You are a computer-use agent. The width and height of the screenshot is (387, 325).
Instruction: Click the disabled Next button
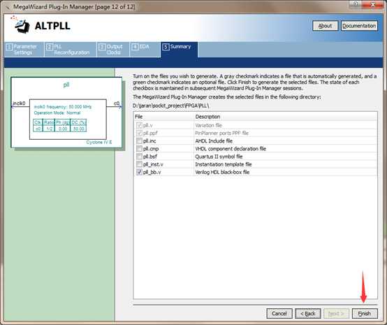click(x=336, y=313)
